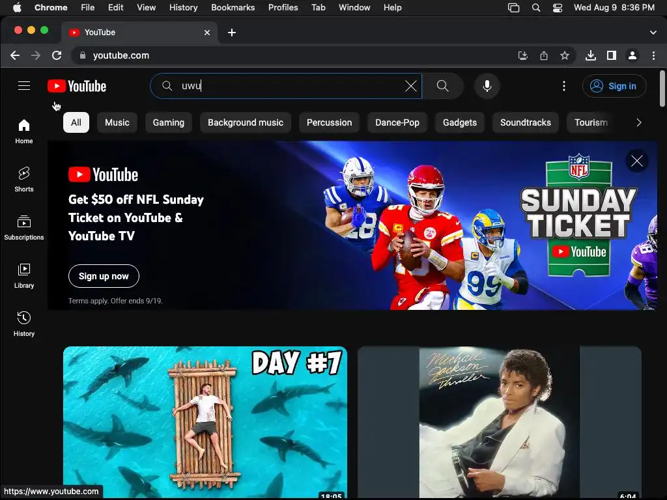Go to Home in sidebar
Screen dimensions: 667x500
(24, 132)
